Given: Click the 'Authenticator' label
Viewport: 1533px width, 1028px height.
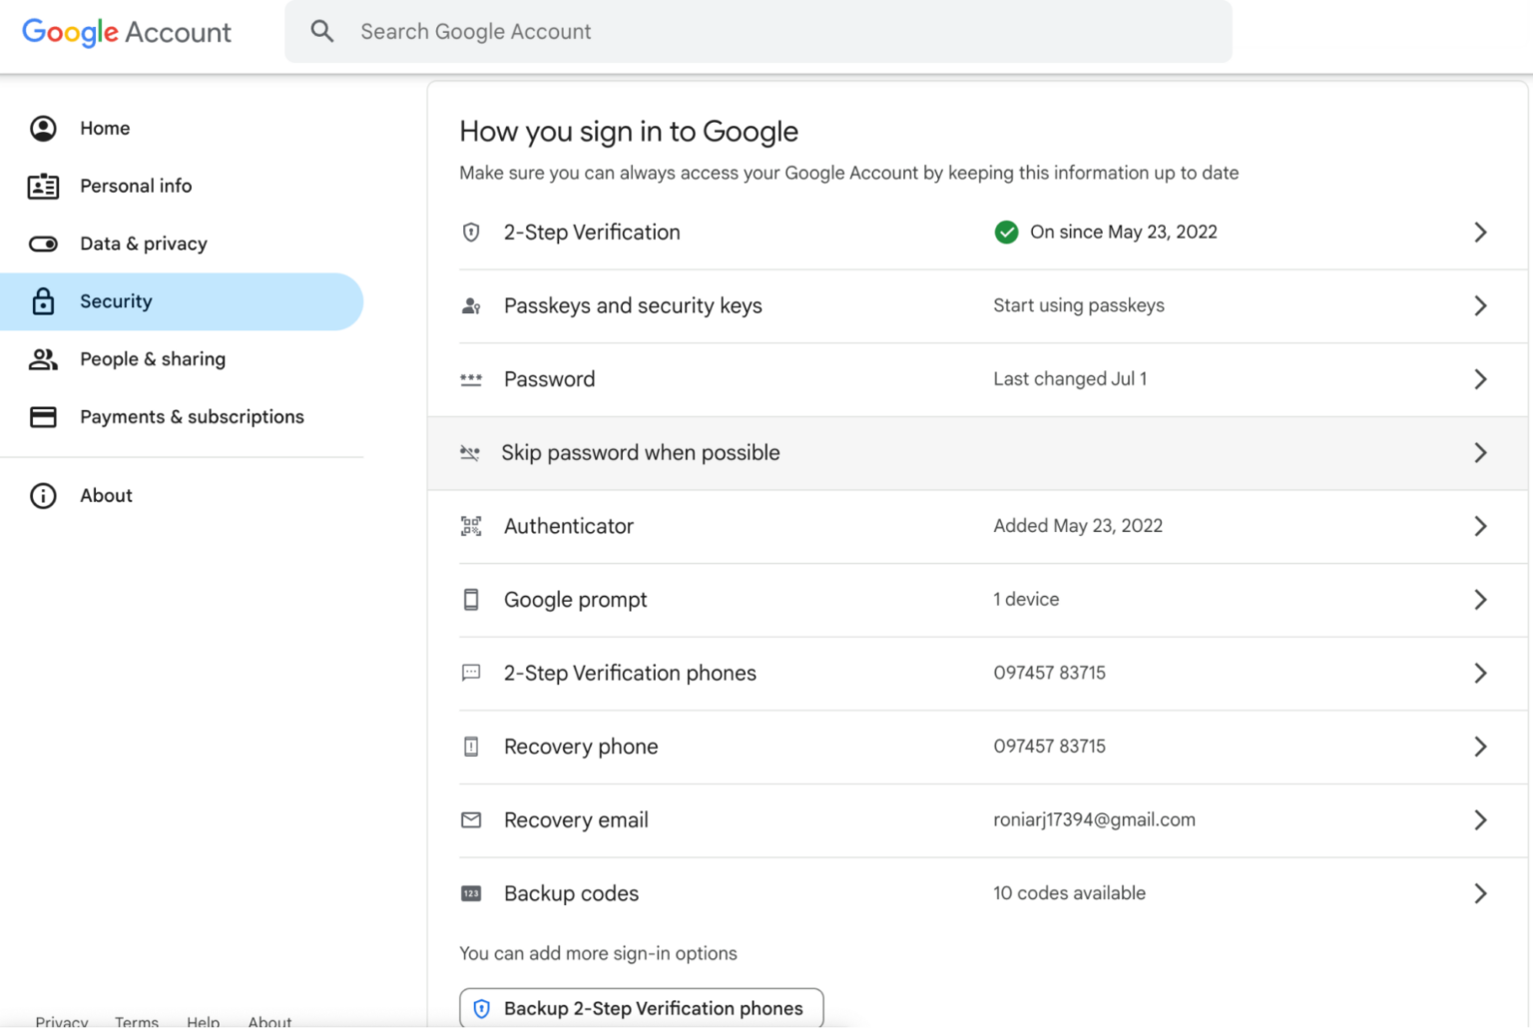Looking at the screenshot, I should point(569,526).
